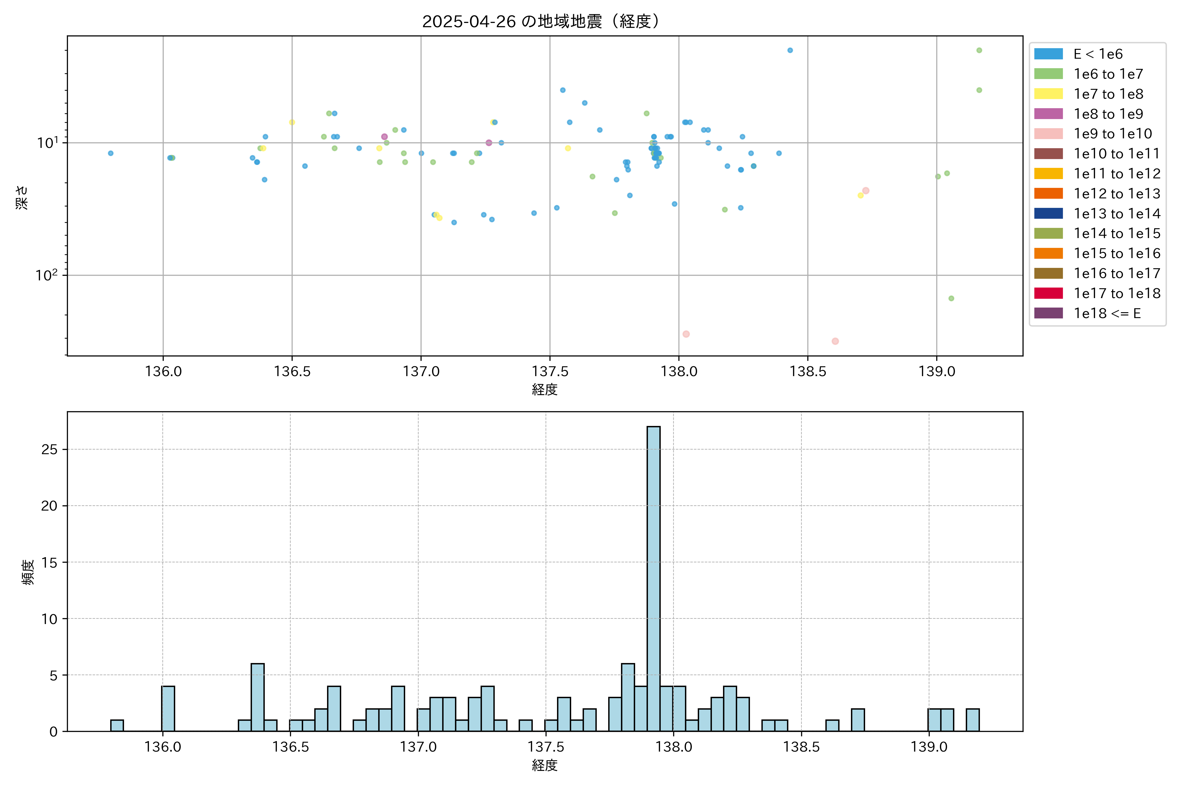Click the '138.0' tick on the scatter x-axis

coord(679,372)
